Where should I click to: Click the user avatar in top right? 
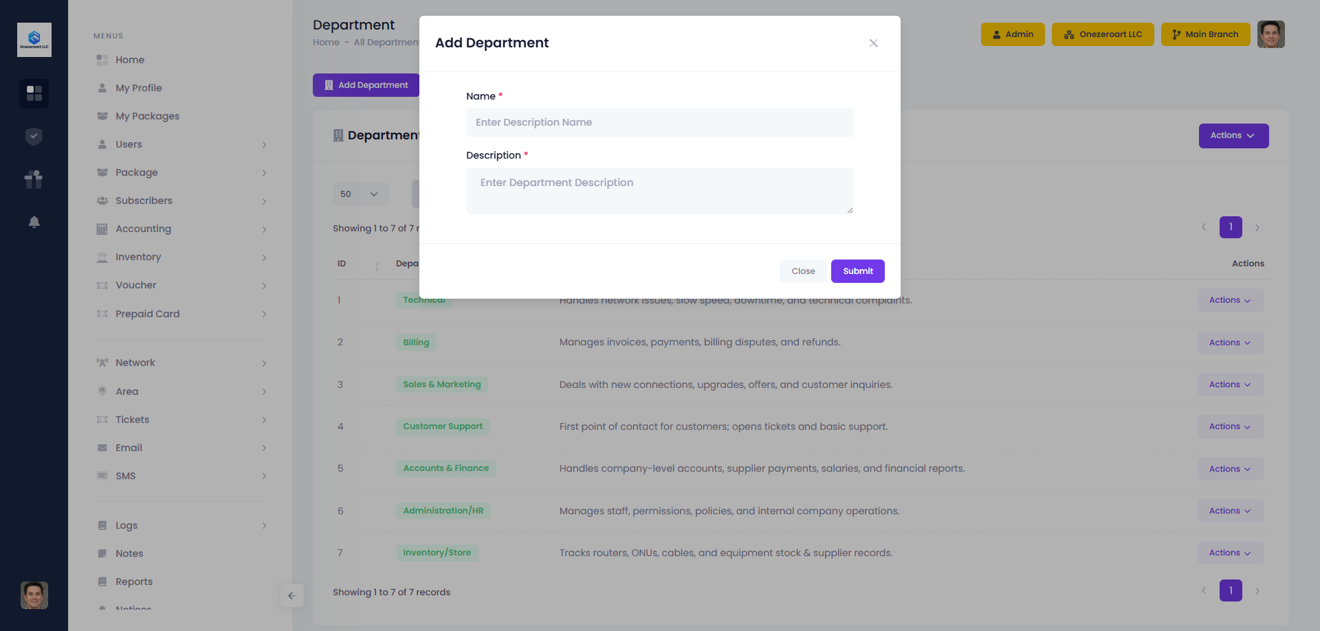(1270, 34)
